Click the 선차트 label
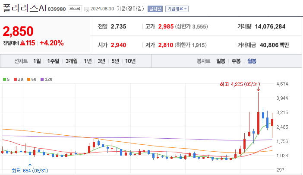Screen dimensions: 303x175 pos(21,61)
